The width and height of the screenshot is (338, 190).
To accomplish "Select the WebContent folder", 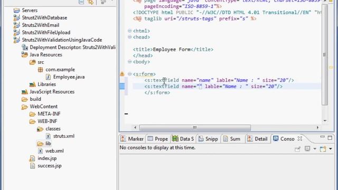I will [43, 107].
